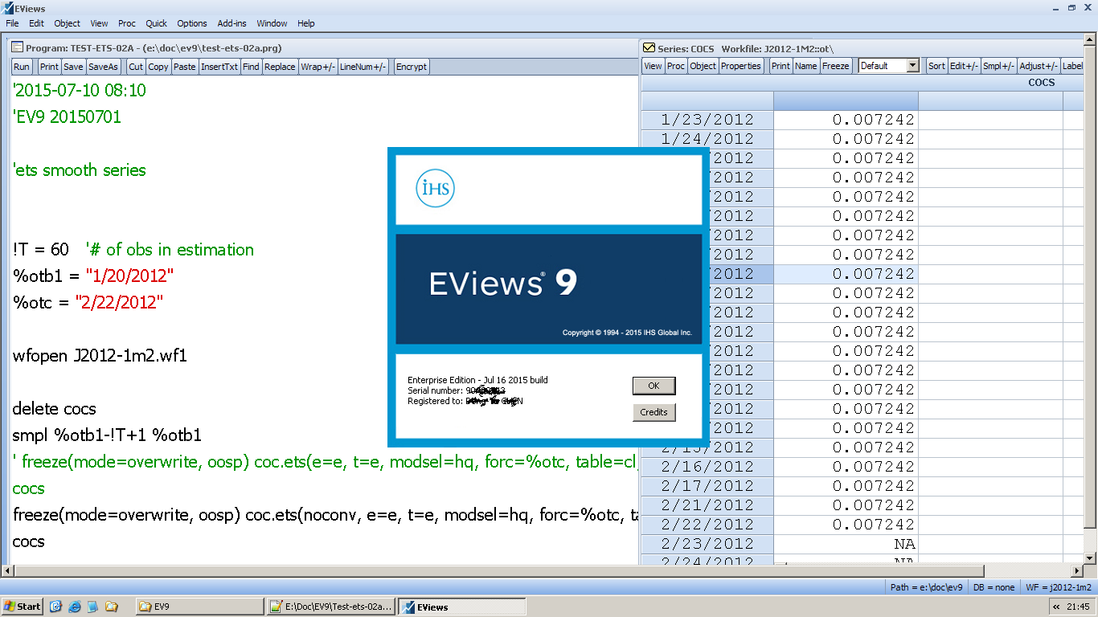This screenshot has height=617, width=1098.
Task: Click Proc in the series window toolbar
Action: click(x=676, y=66)
